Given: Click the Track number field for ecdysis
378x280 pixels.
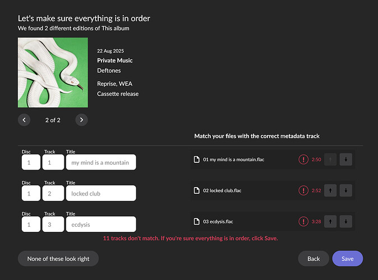Looking at the screenshot, I should coord(53,225).
